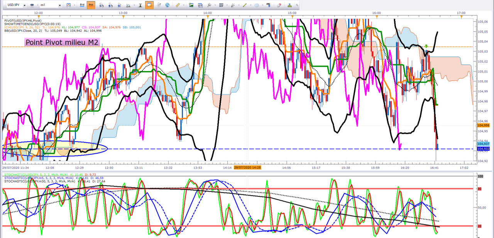Click the SHOWTIMETOEND(USD/JPY) indicator label
Image resolution: width=494 pixels, height=238 pixels.
coord(32,24)
